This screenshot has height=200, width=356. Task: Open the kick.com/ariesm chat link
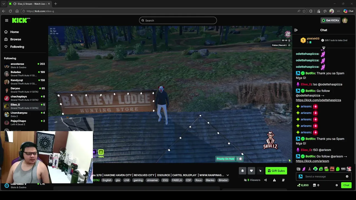(x=312, y=161)
